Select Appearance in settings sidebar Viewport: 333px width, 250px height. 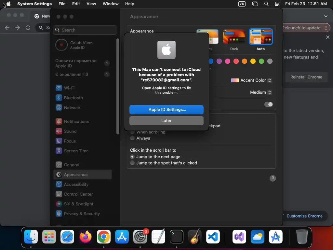pyautogui.click(x=82, y=174)
